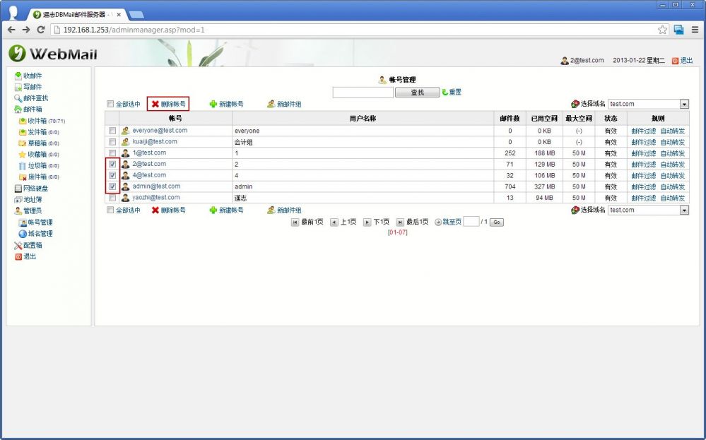The height and width of the screenshot is (440, 706).
Task: Click the 已用空间 column header
Action: point(544,119)
